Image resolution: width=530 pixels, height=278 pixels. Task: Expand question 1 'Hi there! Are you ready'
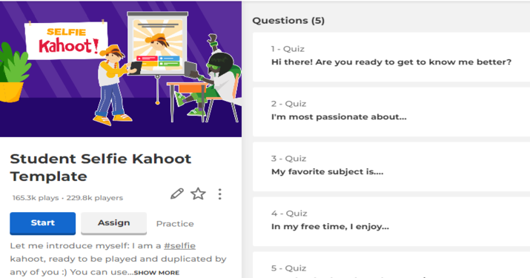tap(391, 57)
